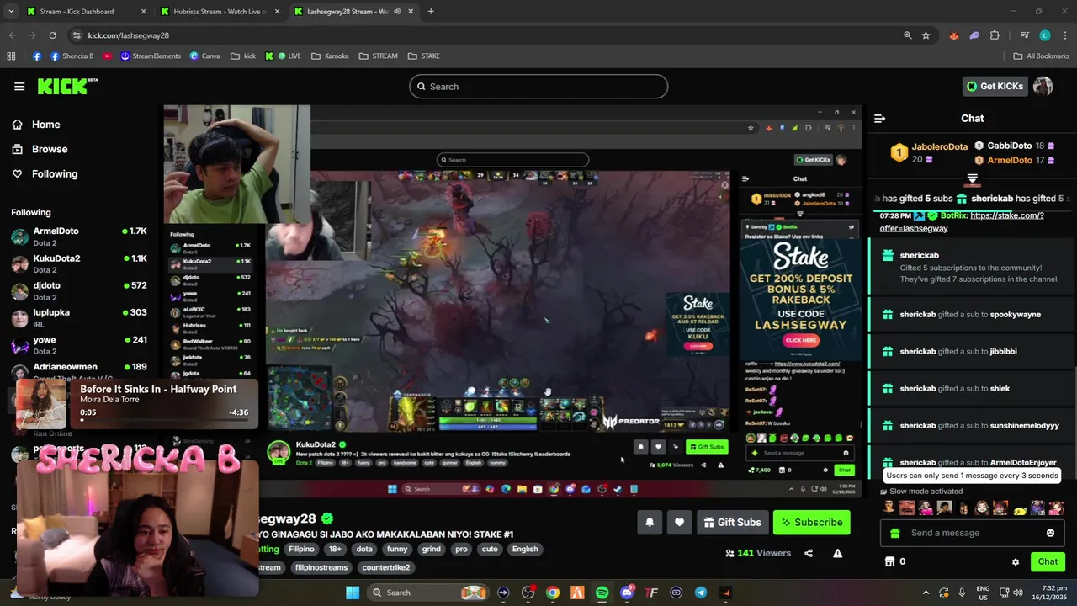
Task: Open the Kick shop points icon
Action: (889, 561)
